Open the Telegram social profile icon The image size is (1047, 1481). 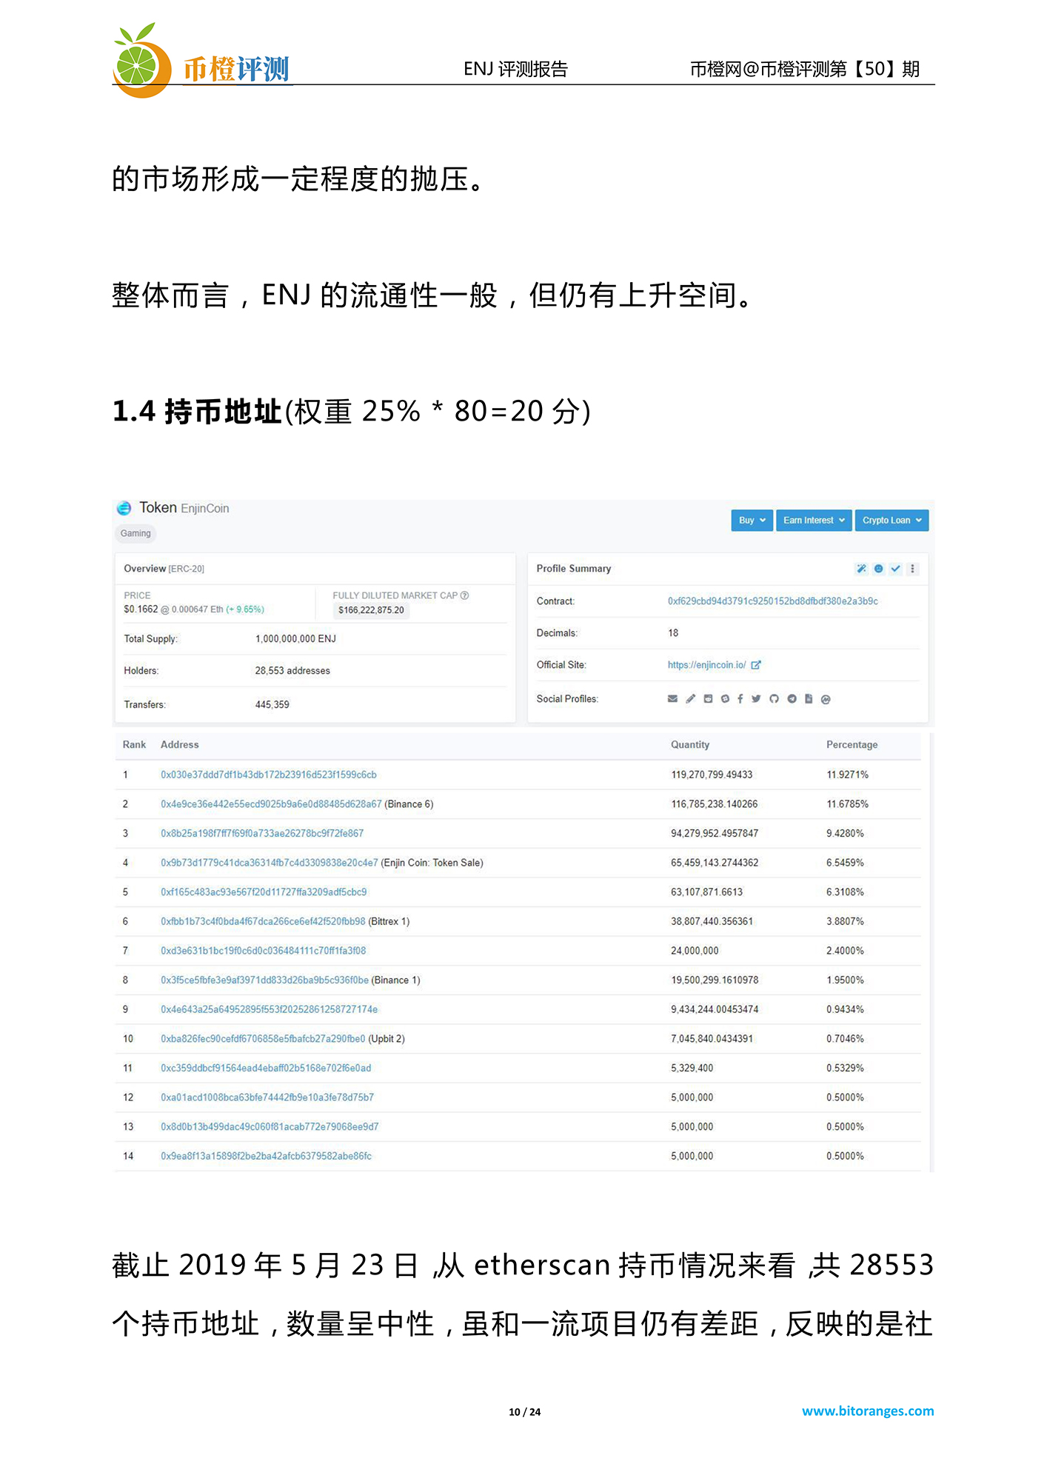792,698
